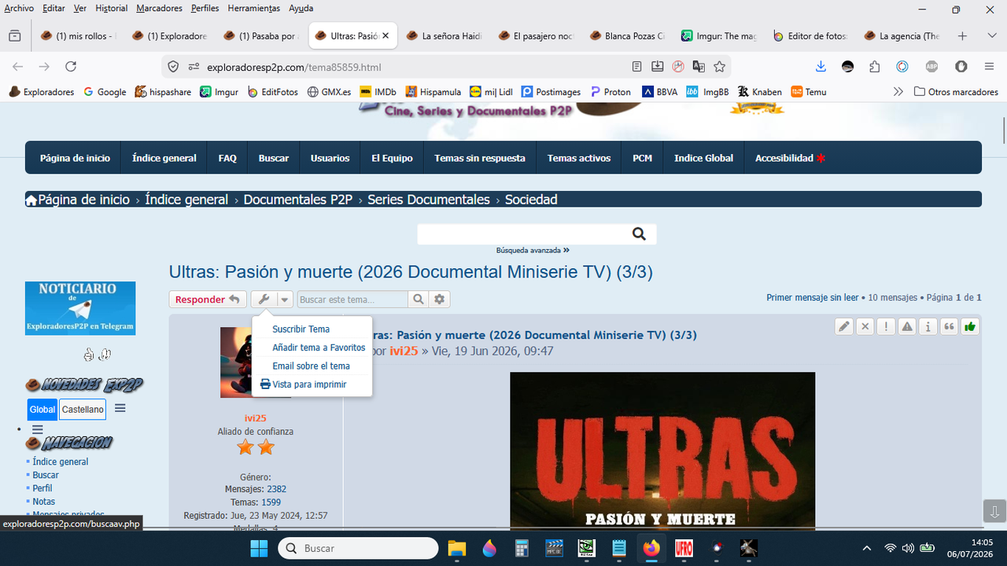Click the Windows Start button

[x=260, y=548]
